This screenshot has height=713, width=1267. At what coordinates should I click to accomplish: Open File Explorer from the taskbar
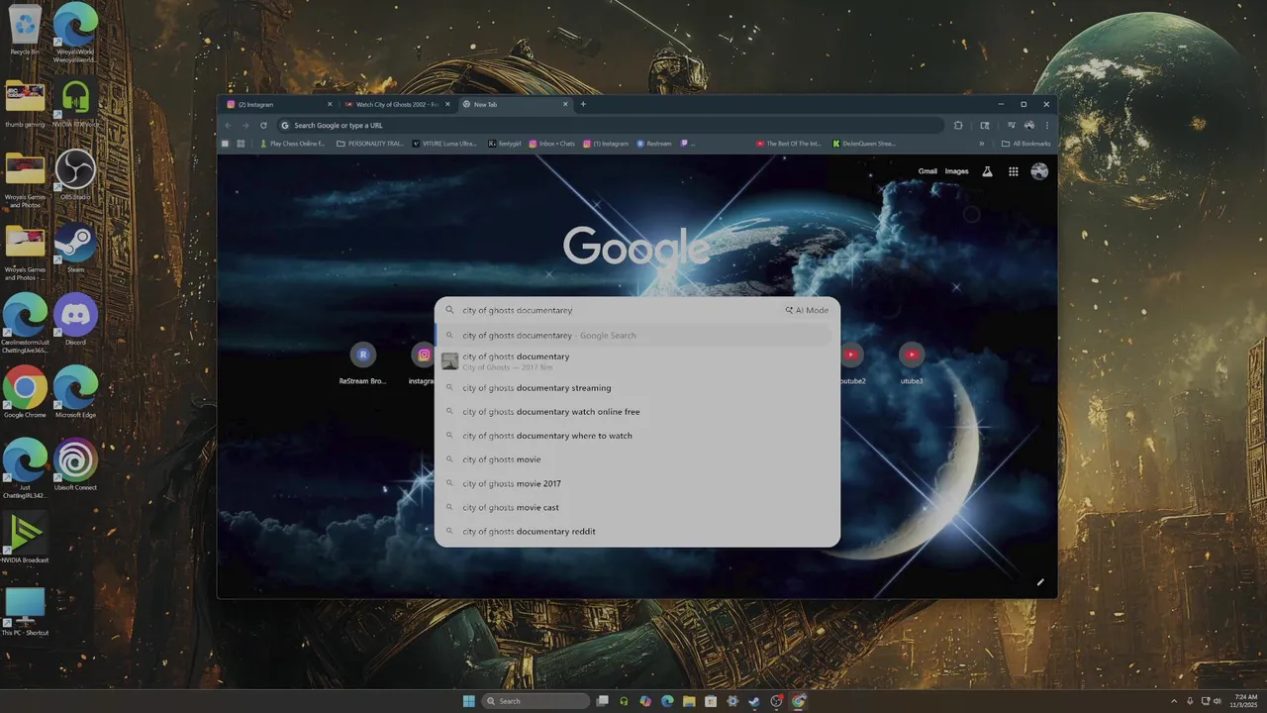coord(689,701)
